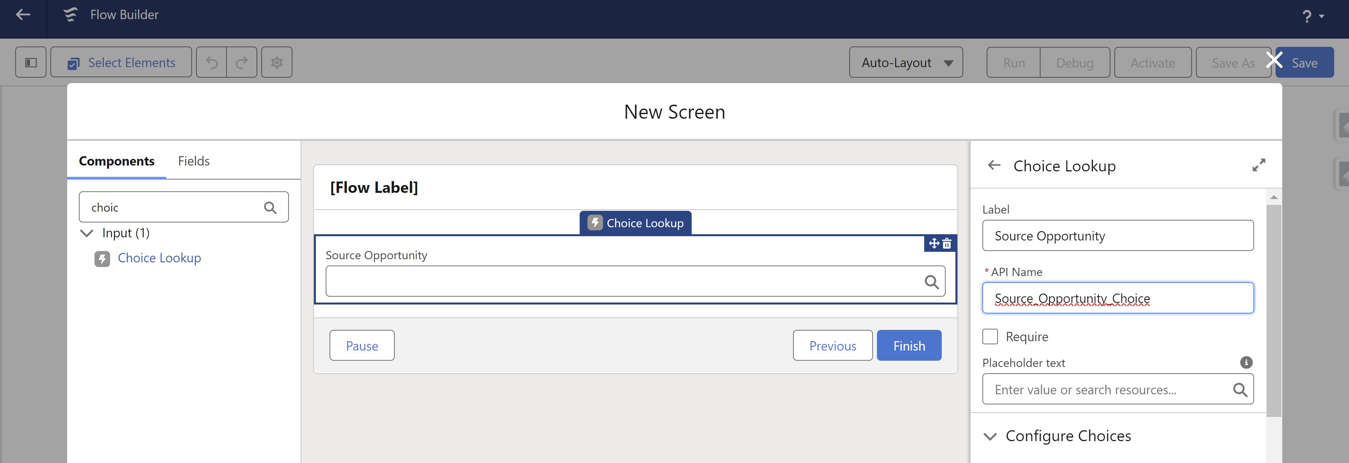Click the Save button
This screenshot has width=1349, height=463.
(1304, 62)
